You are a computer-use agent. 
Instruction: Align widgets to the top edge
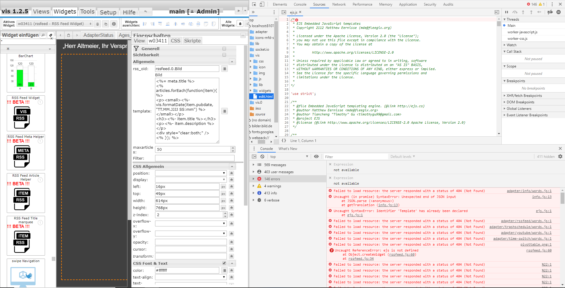[160, 24]
